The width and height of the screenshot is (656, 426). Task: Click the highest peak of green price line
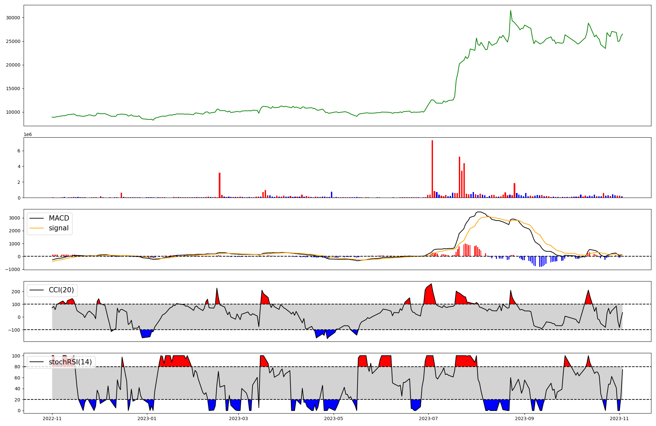(x=510, y=11)
